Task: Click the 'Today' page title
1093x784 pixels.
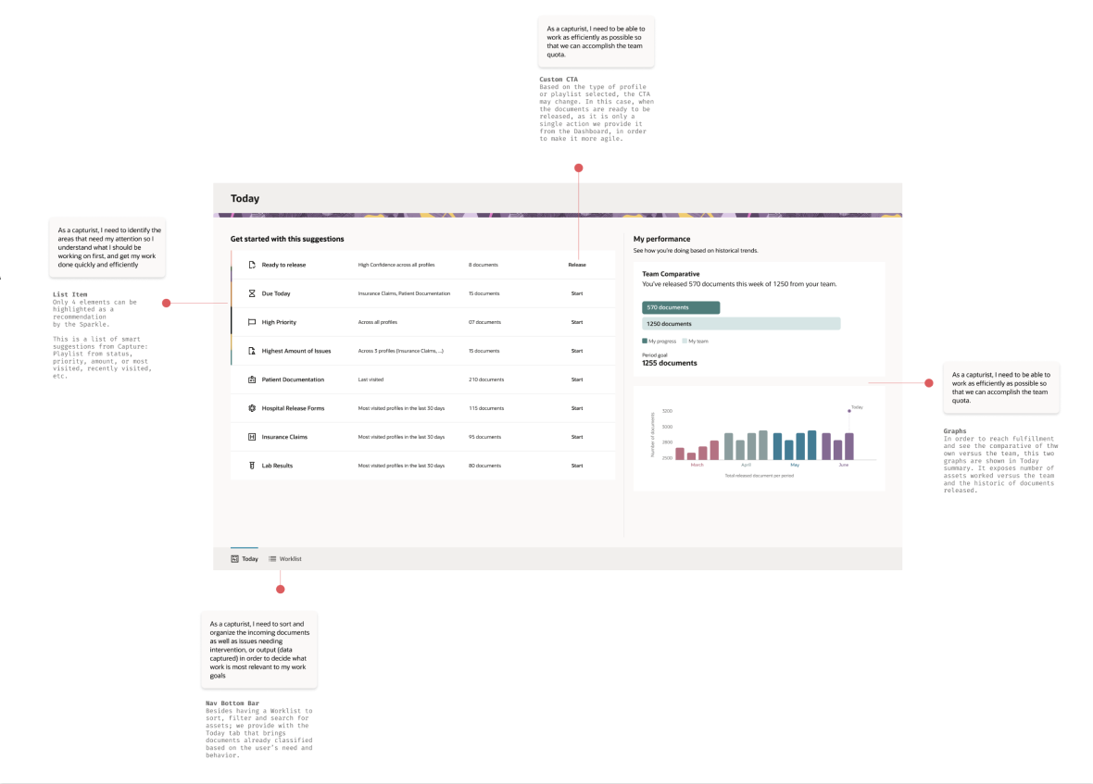Action: 245,198
